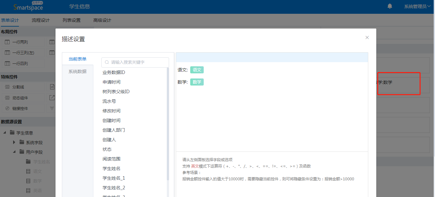Click the 分割线 divider icon

click(x=7, y=87)
